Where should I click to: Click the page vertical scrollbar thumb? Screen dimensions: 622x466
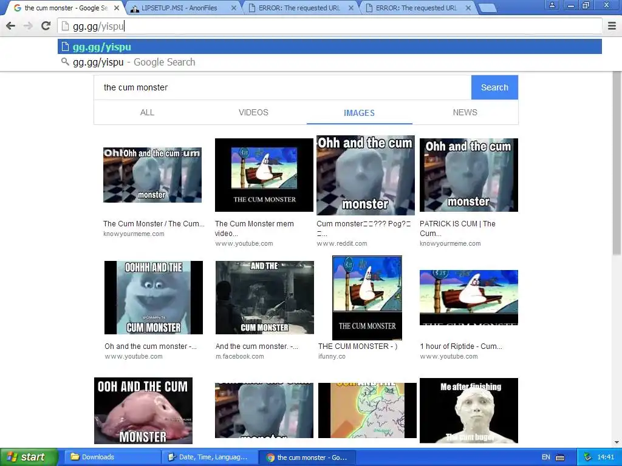point(617,163)
